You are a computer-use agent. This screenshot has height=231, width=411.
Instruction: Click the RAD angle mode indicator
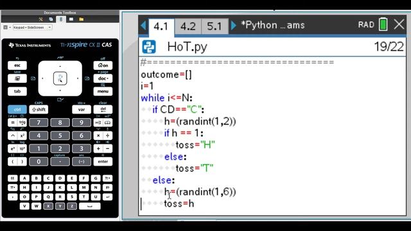pyautogui.click(x=366, y=24)
